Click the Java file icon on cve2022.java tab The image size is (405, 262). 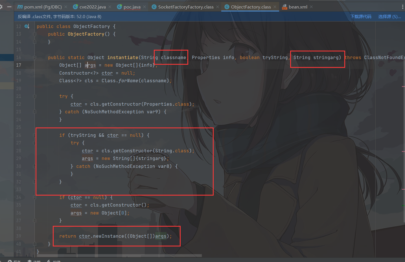(75, 7)
